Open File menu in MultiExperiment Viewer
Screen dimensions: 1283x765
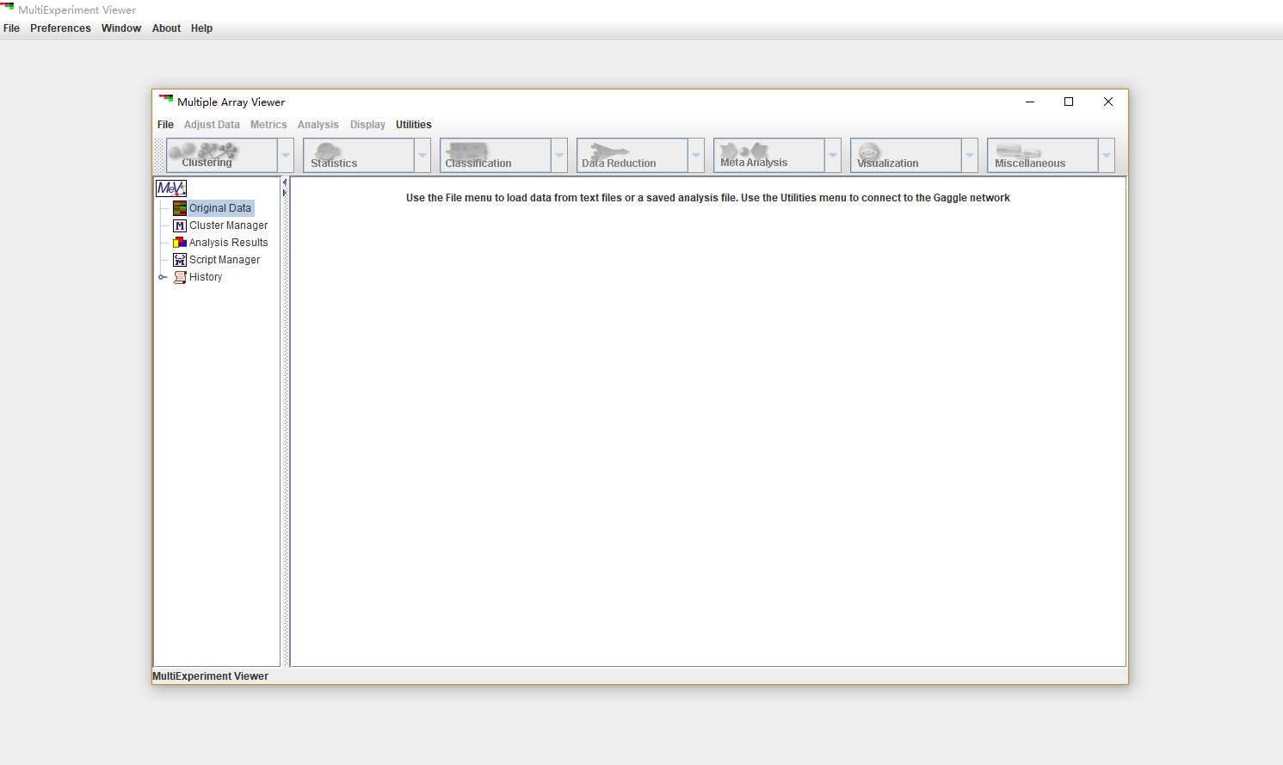tap(11, 28)
